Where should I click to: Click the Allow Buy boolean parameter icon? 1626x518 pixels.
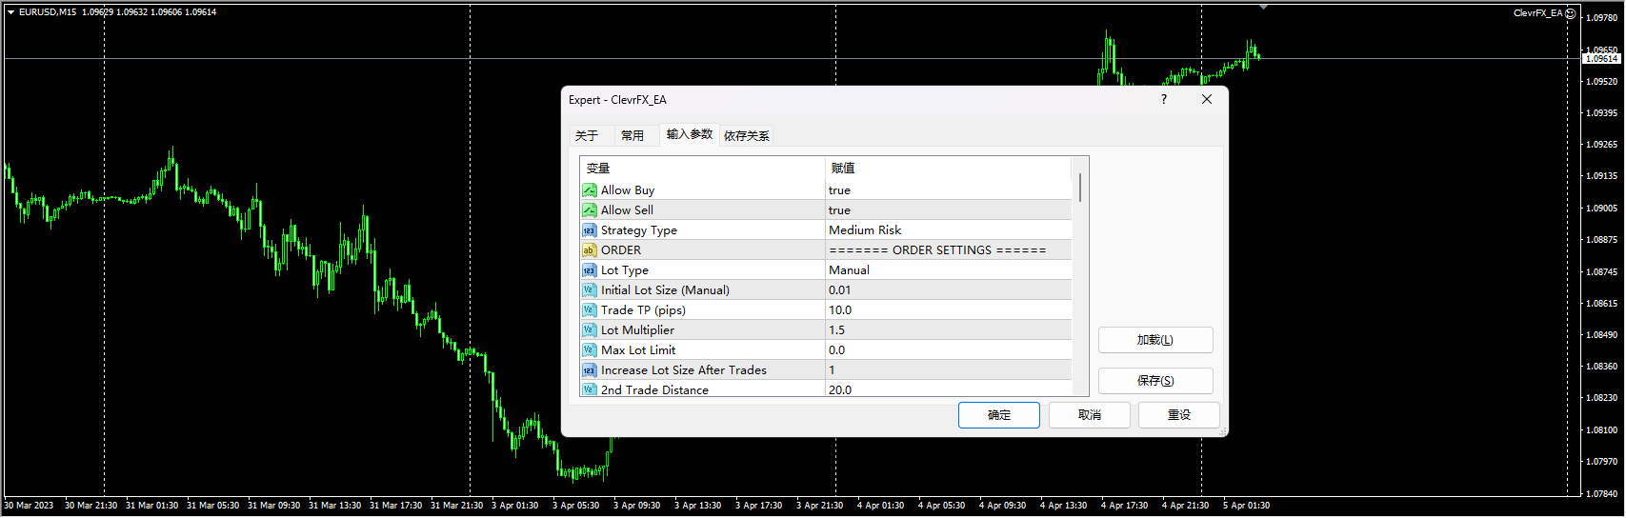[590, 190]
